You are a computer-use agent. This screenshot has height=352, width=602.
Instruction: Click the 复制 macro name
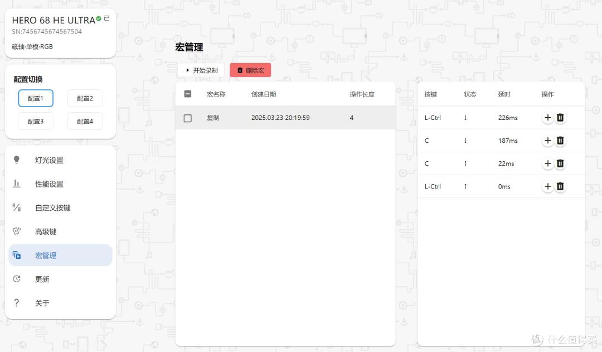tap(213, 118)
